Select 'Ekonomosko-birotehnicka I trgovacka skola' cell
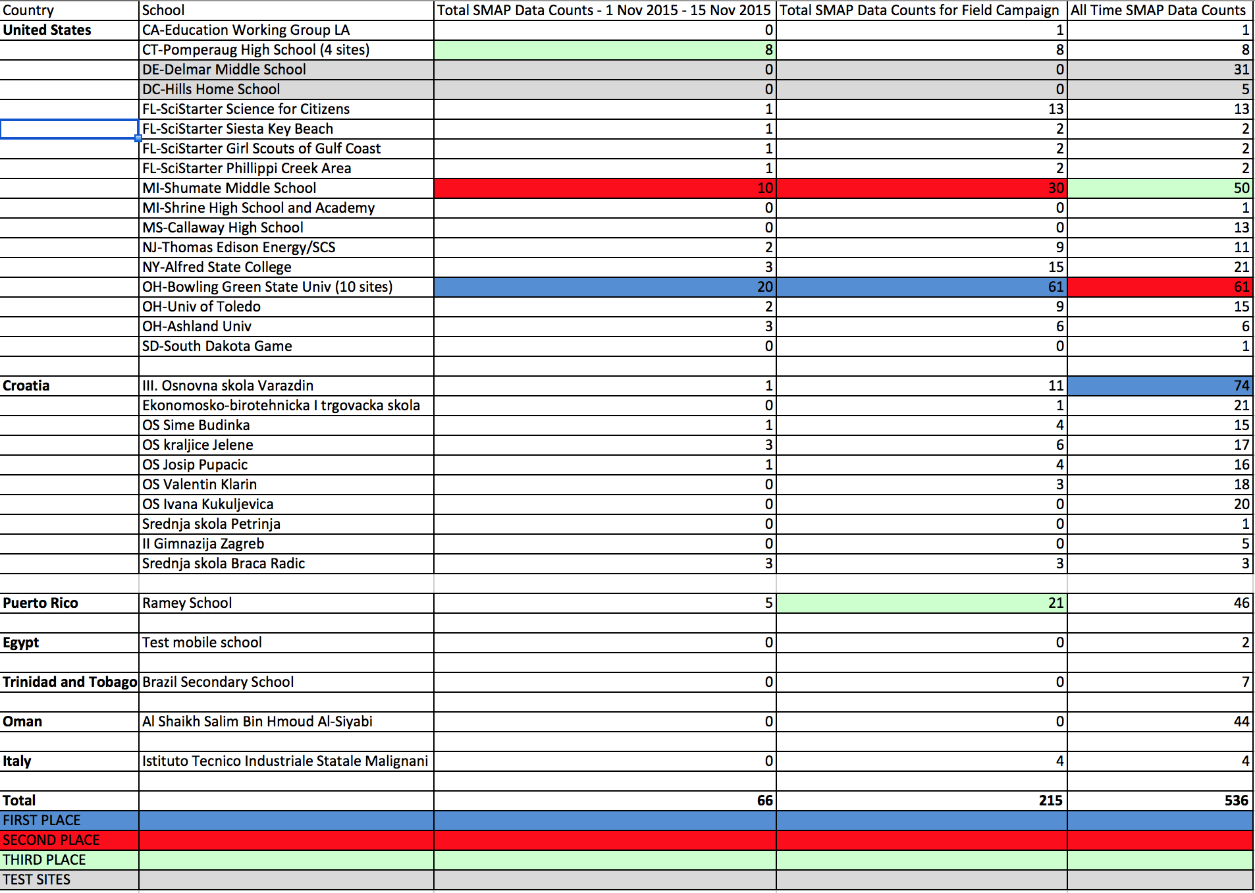 click(x=286, y=406)
